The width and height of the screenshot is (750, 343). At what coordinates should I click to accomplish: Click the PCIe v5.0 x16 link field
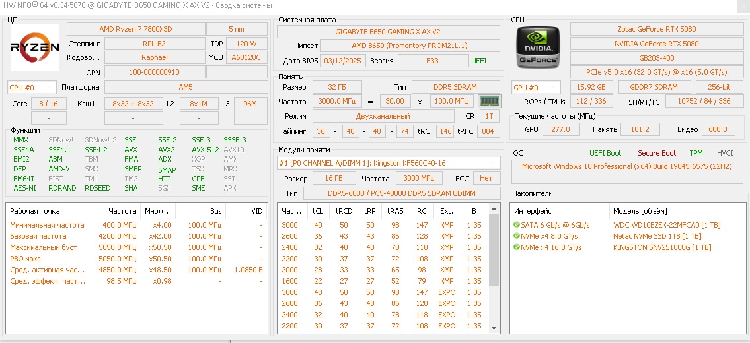(x=656, y=72)
